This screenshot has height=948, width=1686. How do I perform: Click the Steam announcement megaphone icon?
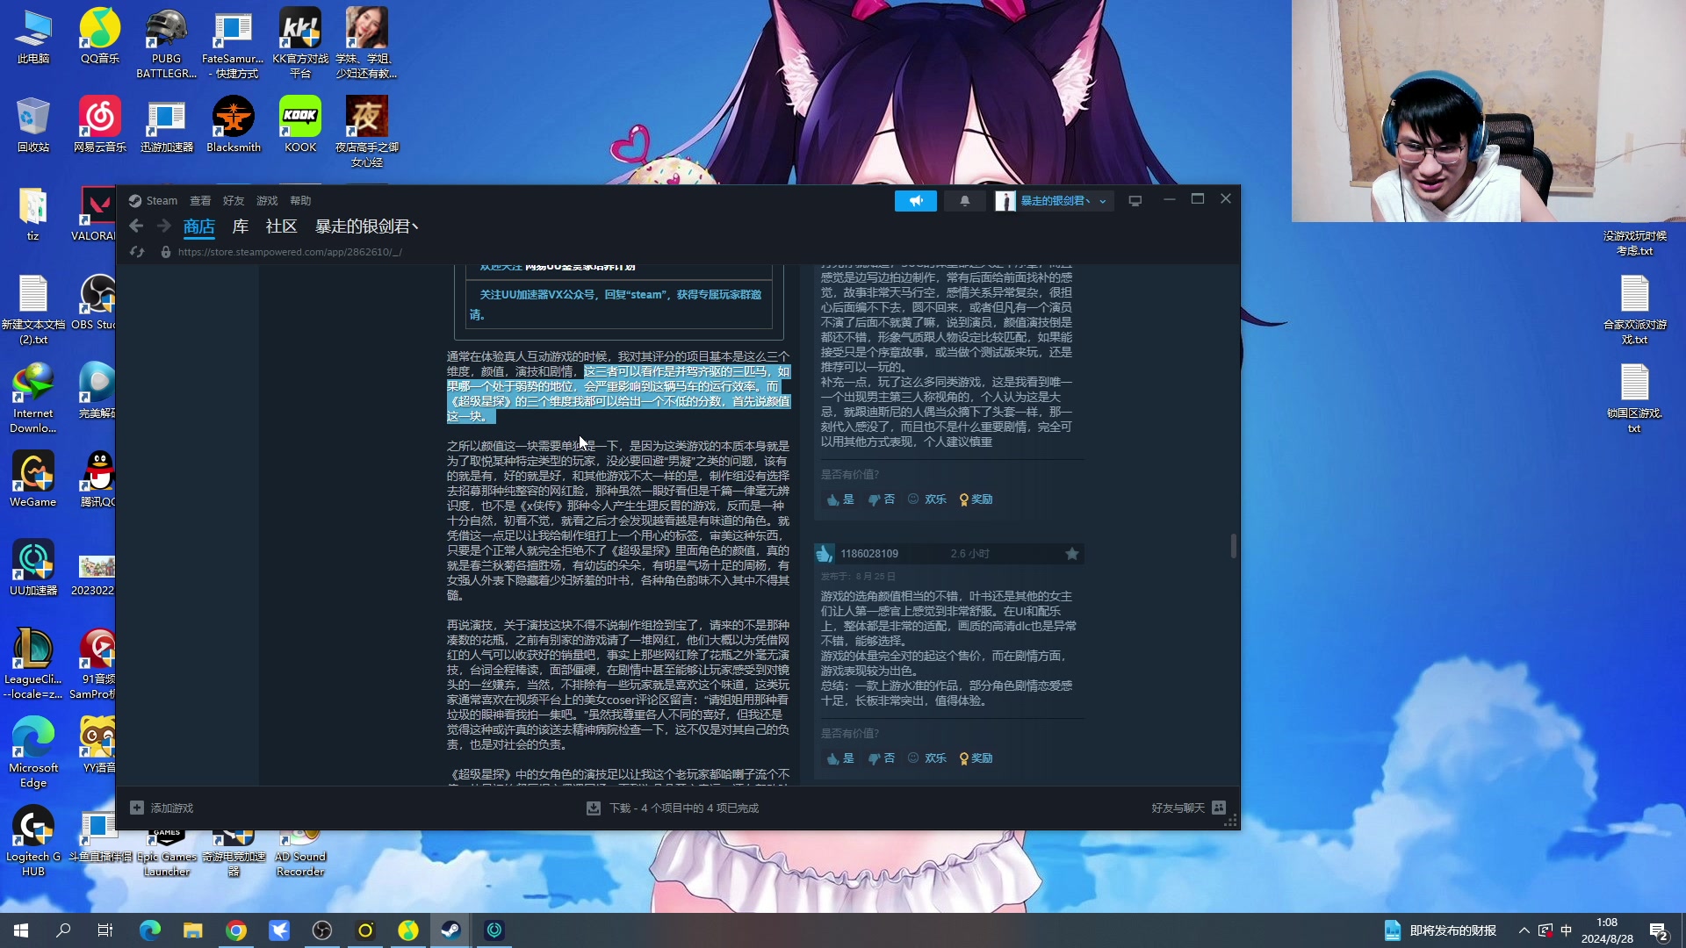915,201
